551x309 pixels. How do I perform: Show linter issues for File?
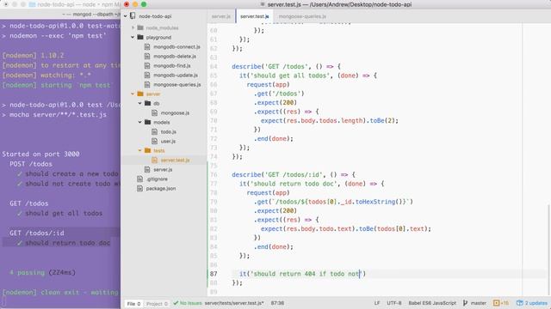(133, 304)
